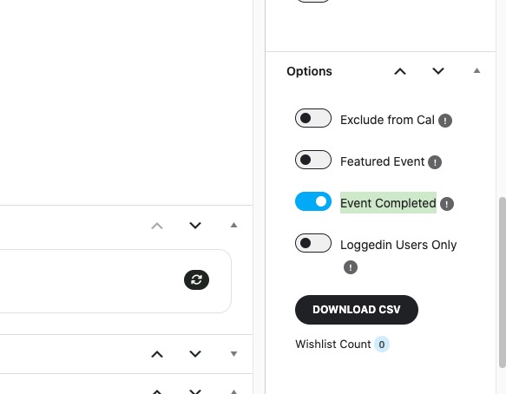Image resolution: width=506 pixels, height=394 pixels.
Task: Click the Wishlist Count badge
Action: click(x=382, y=345)
